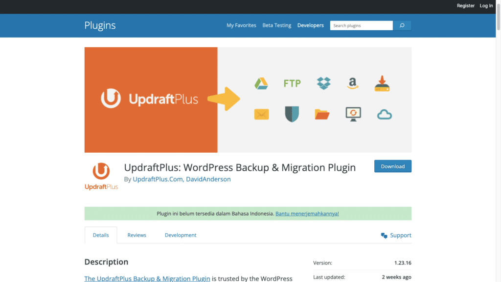The image size is (501, 282).
Task: Click the Support chat bubbles icon
Action: tap(384, 236)
